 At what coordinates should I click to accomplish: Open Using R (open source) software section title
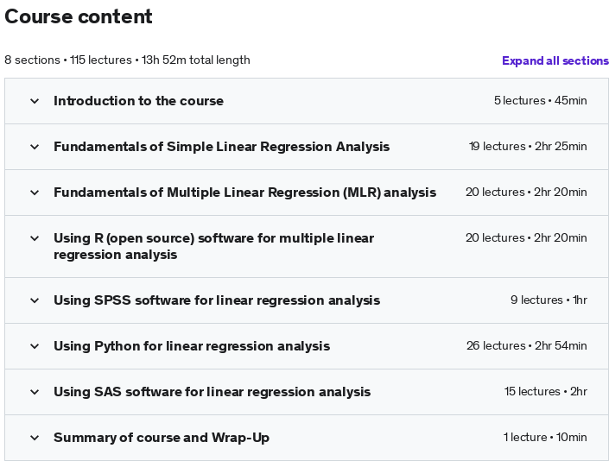(x=213, y=246)
